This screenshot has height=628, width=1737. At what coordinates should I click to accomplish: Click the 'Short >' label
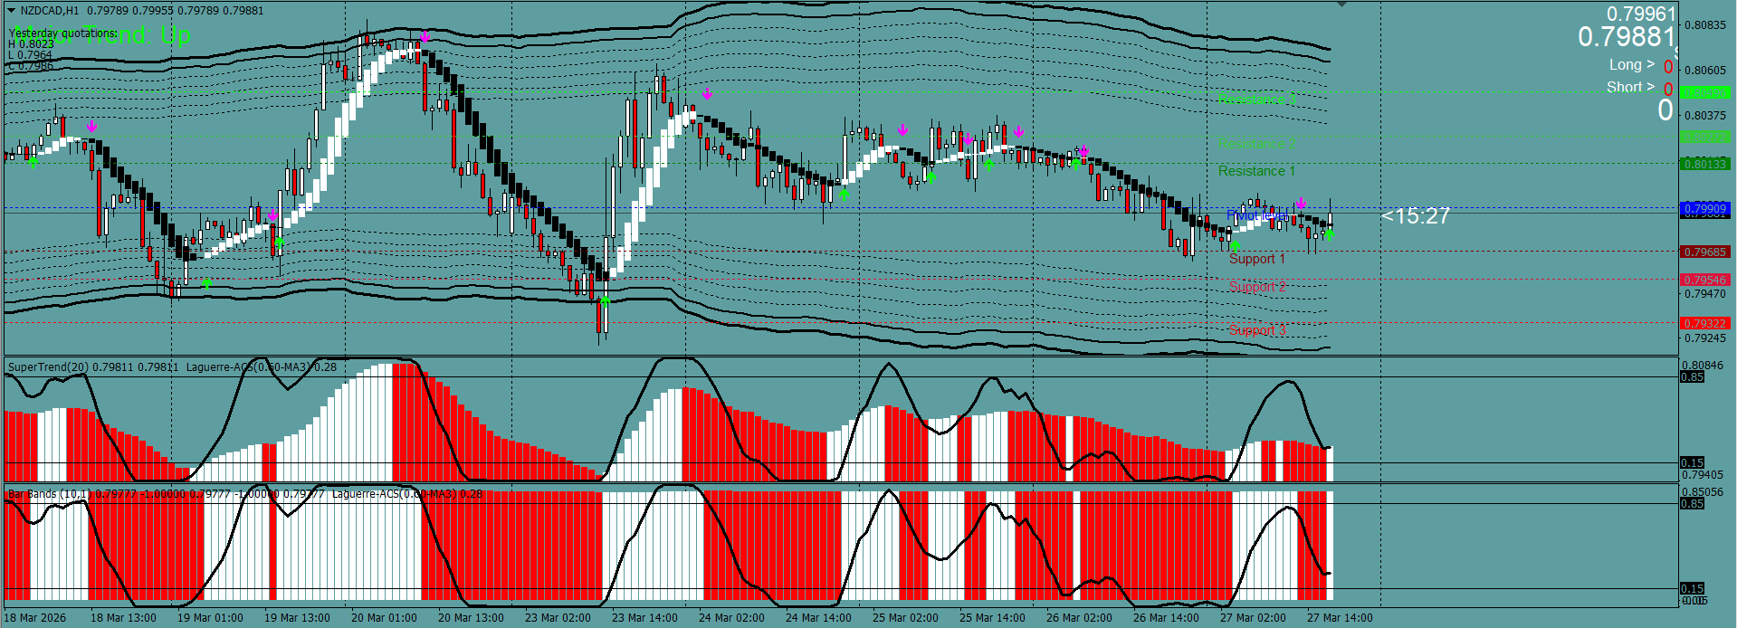coord(1630,87)
